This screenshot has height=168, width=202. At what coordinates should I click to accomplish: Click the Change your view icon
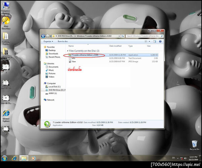[x=146, y=41]
